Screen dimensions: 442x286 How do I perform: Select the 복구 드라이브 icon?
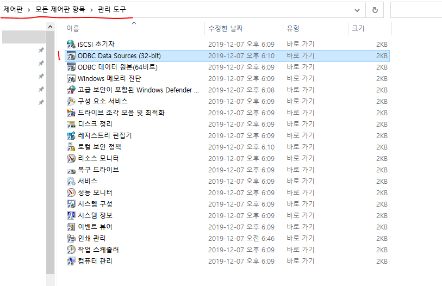pos(71,170)
